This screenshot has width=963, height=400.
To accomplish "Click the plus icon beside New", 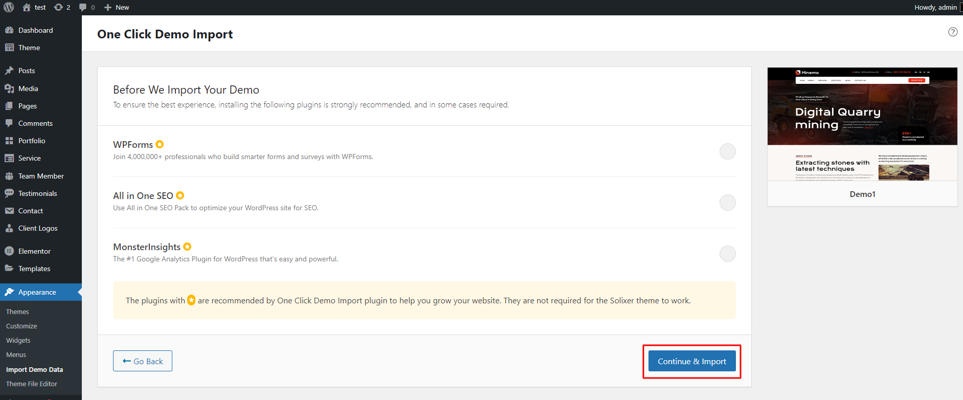I will (107, 7).
